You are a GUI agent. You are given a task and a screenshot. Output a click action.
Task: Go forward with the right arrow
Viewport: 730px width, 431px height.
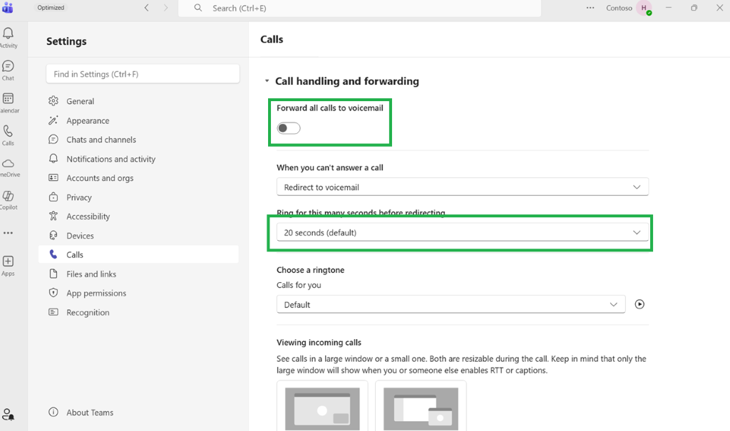coord(165,8)
